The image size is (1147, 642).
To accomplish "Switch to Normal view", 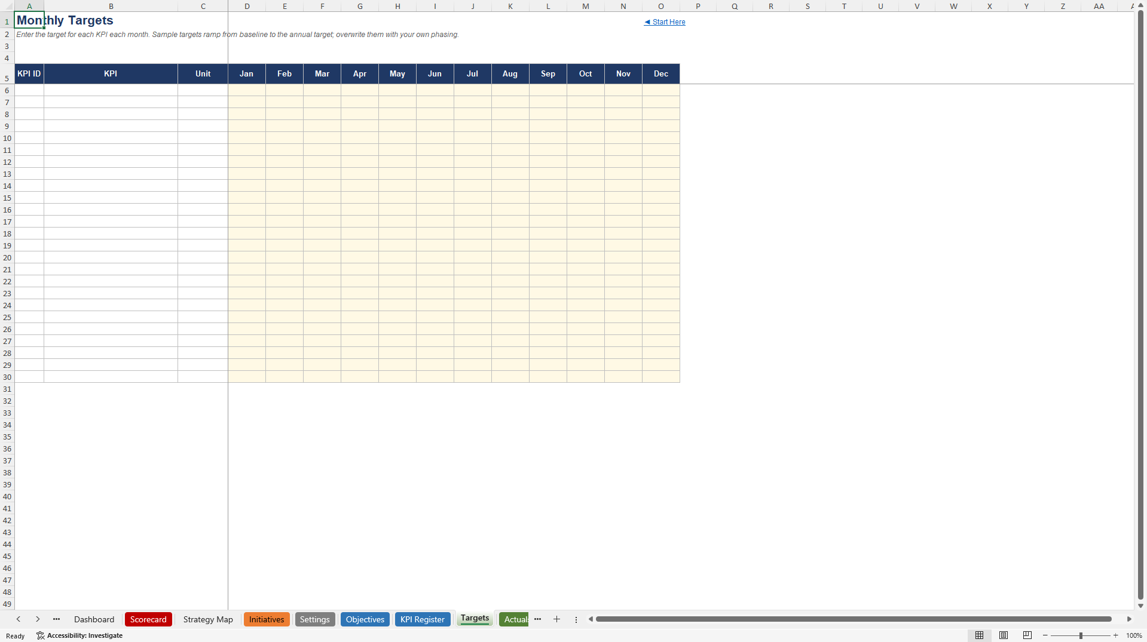I will [x=980, y=635].
